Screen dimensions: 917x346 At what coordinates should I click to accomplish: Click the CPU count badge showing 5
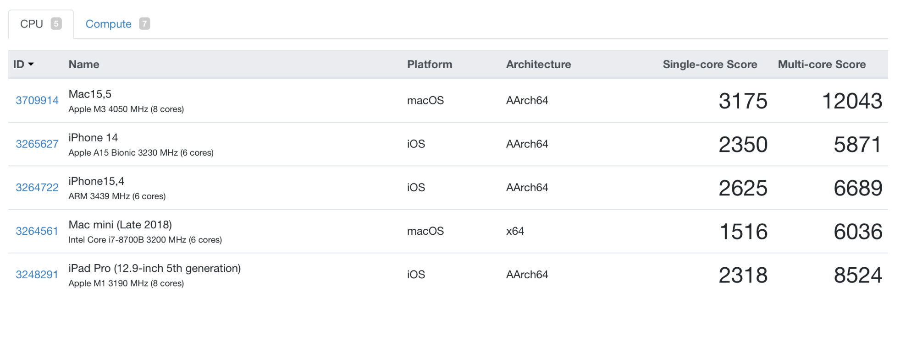[x=56, y=24]
